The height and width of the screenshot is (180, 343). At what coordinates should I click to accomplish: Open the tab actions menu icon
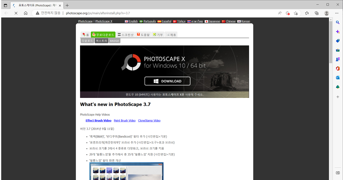(6, 5)
